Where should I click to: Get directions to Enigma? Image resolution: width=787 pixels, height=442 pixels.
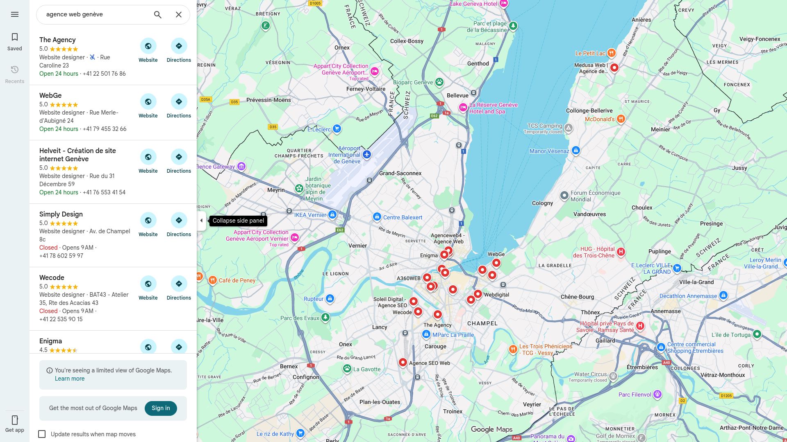179,347
